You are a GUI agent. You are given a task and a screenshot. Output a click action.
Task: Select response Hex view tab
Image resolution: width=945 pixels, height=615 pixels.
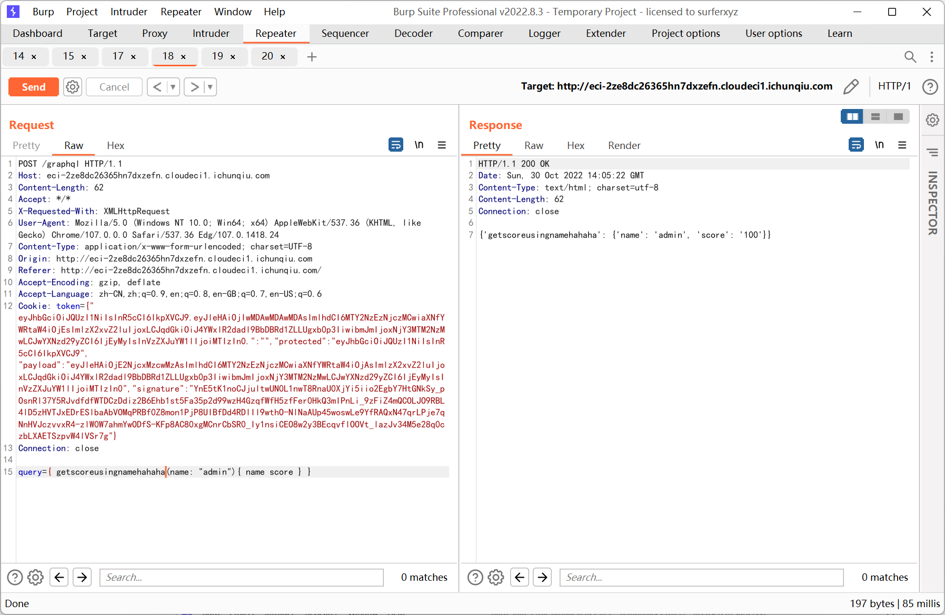575,145
